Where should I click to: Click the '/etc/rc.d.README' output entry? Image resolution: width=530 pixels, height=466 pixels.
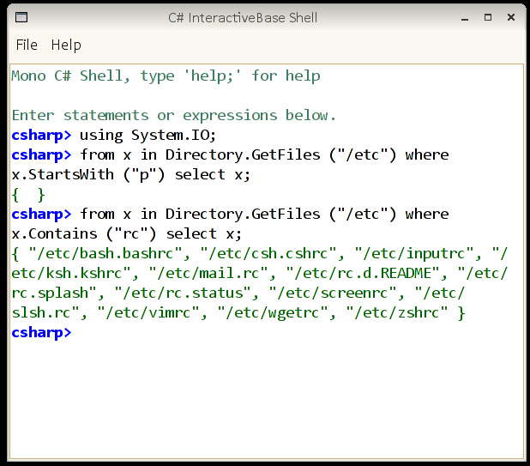pyautogui.click(x=362, y=273)
